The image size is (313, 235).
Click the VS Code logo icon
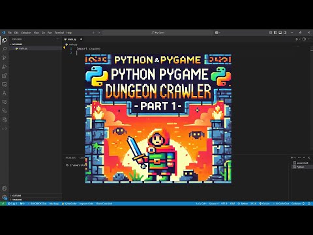(x=3, y=33)
